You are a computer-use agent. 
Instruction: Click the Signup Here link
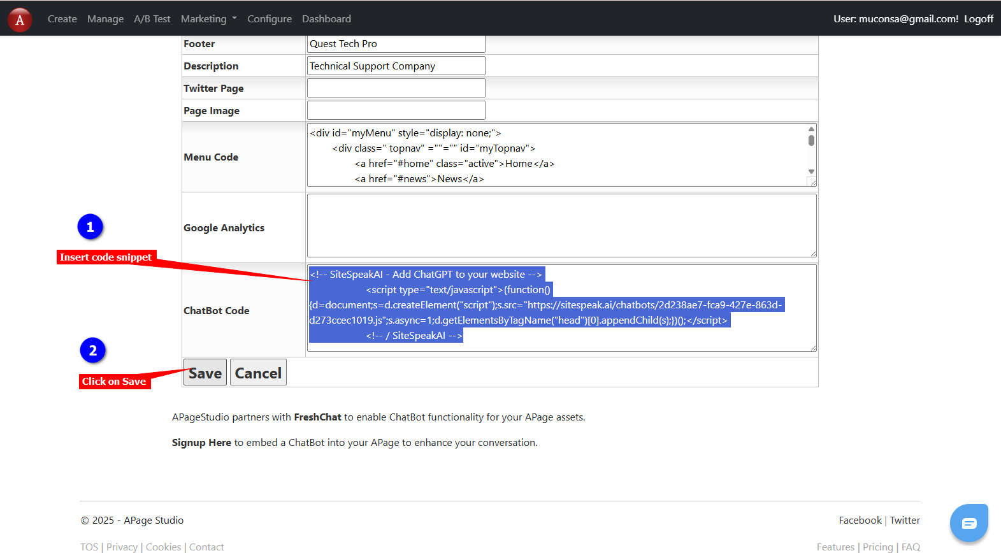click(201, 443)
